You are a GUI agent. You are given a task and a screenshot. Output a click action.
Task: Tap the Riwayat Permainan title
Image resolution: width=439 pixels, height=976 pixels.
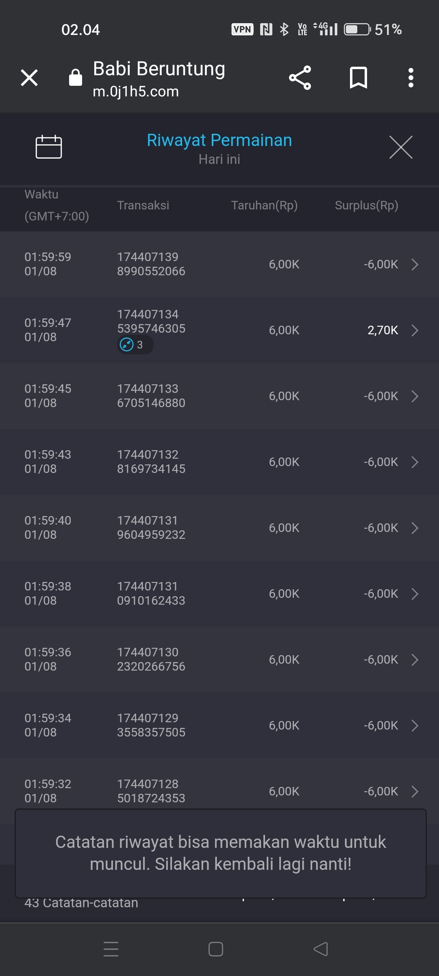tap(219, 140)
